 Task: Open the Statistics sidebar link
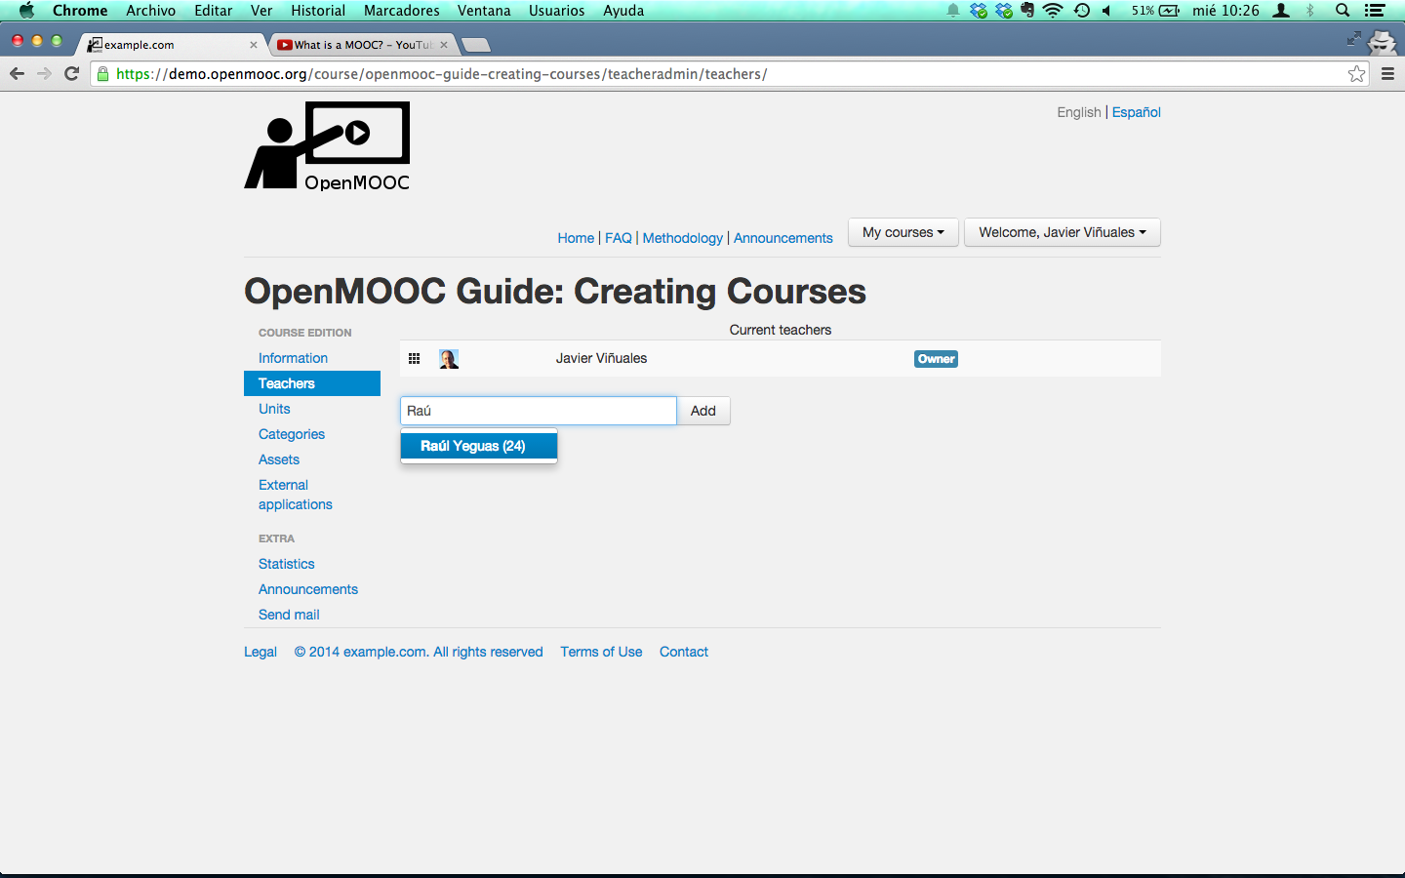coord(287,564)
